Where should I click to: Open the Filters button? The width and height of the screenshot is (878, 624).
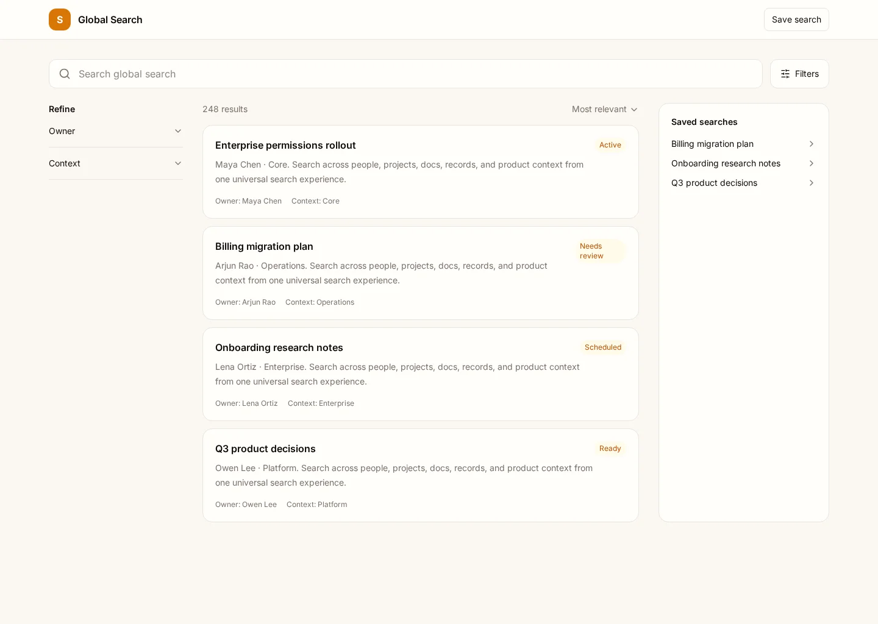799,74
